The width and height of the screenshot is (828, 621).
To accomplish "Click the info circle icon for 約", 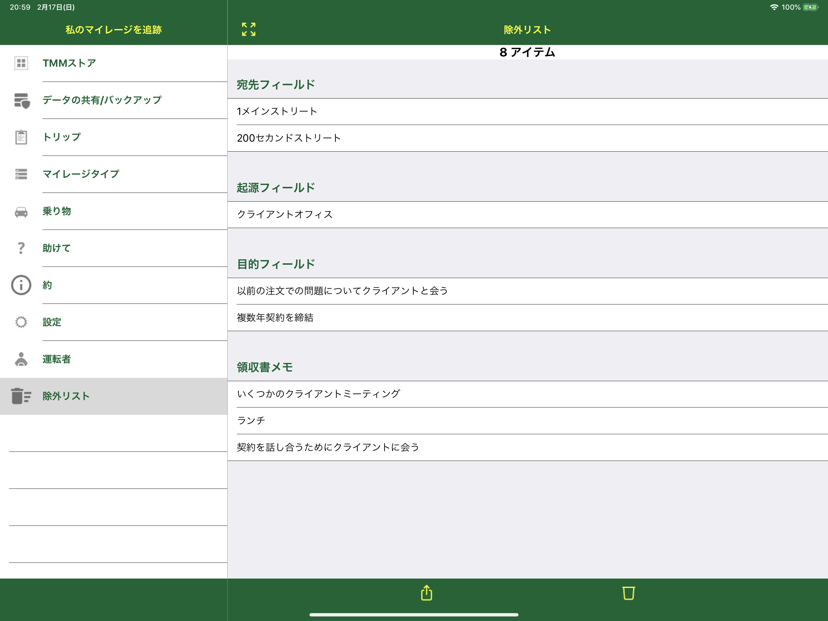I will point(21,285).
